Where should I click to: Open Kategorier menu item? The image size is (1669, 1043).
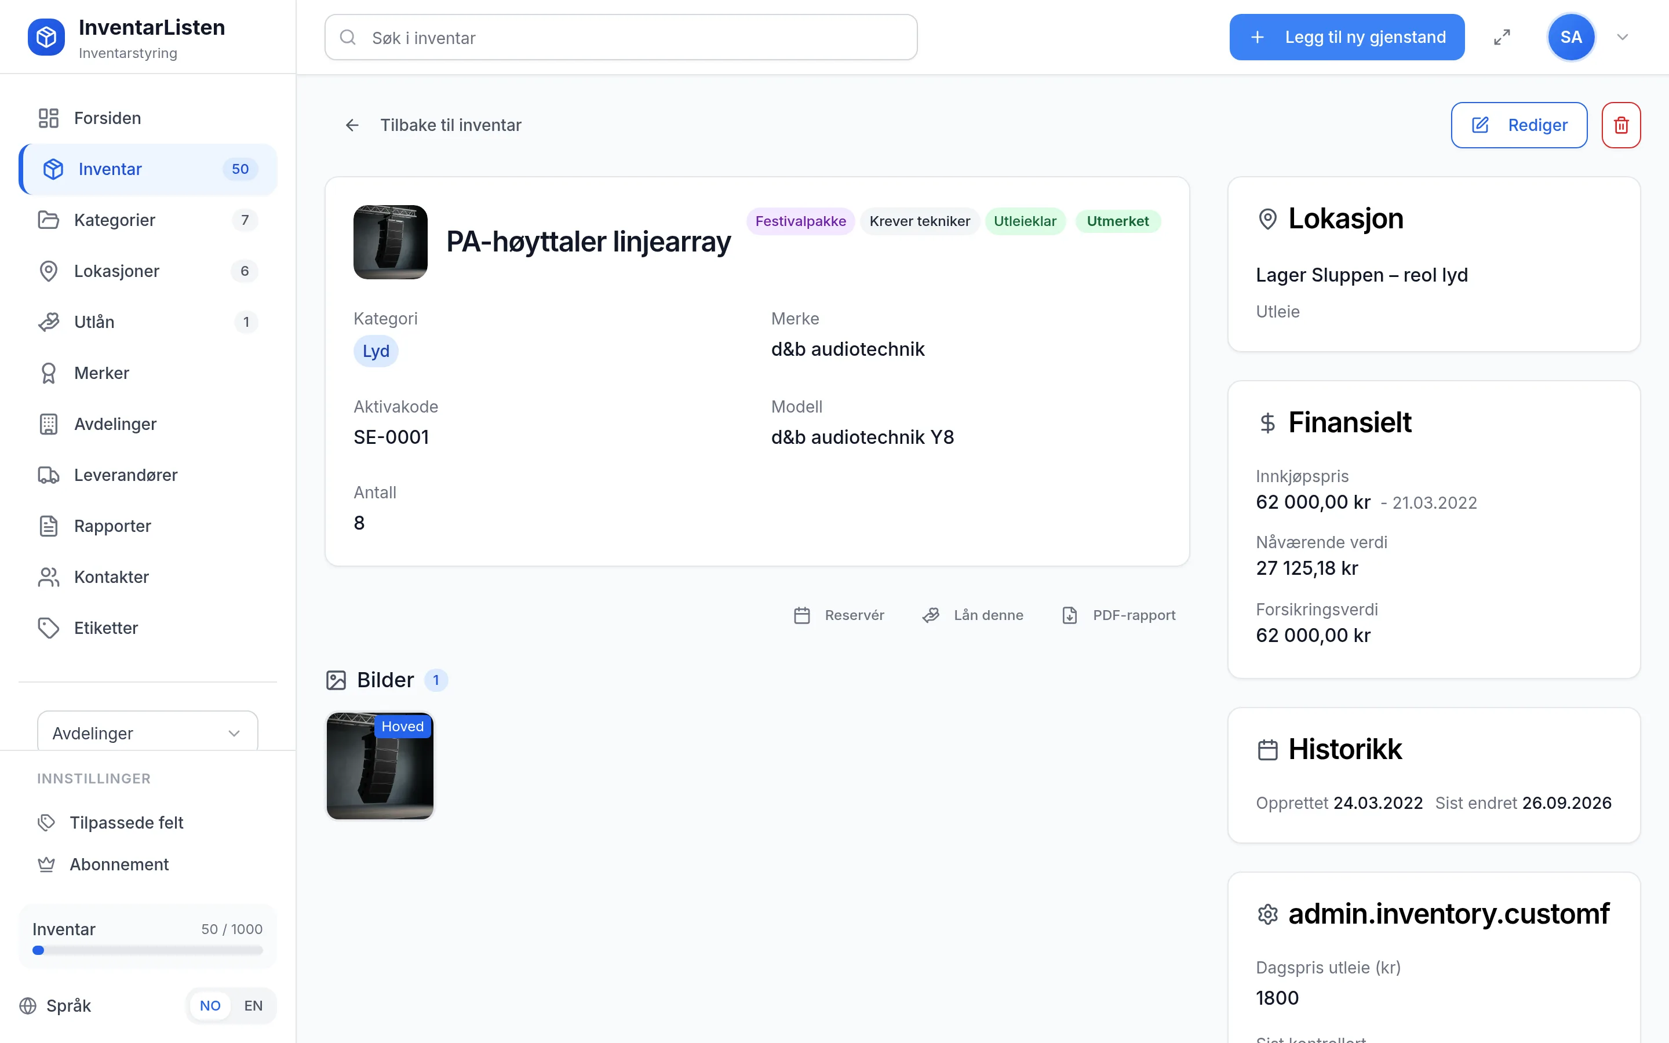click(x=148, y=220)
